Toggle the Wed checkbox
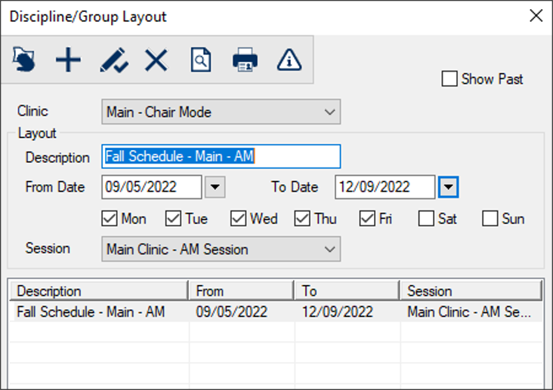 238,219
